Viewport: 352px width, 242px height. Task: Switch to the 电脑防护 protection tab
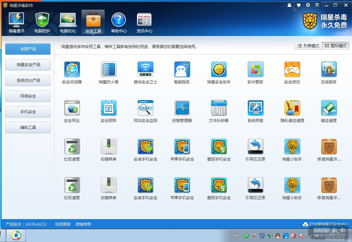coord(42,22)
